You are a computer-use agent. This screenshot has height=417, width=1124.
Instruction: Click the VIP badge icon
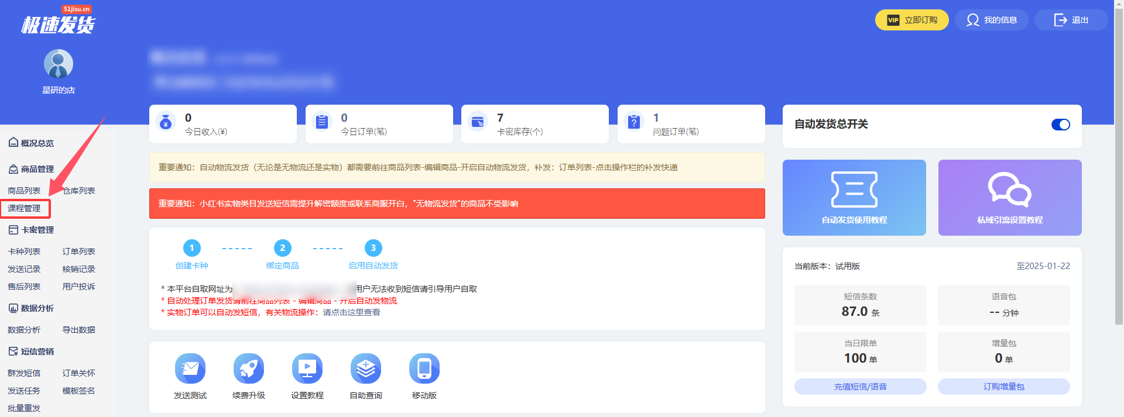[x=893, y=20]
